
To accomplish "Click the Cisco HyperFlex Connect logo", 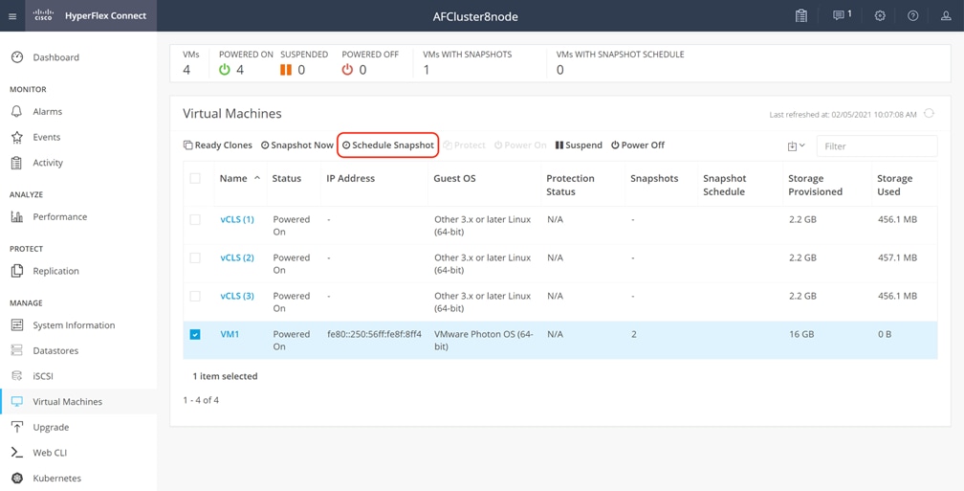I will pos(91,16).
